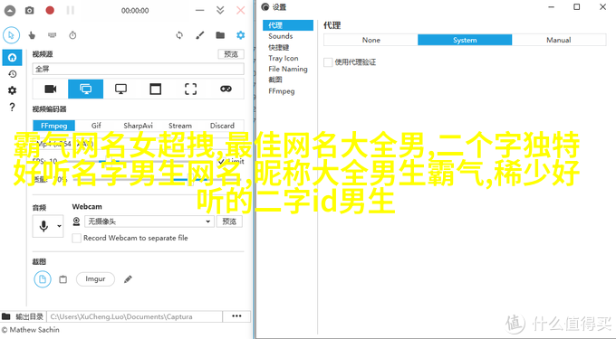Set proxy mode to Manual
Screen dimensions: 616x339
click(x=559, y=40)
